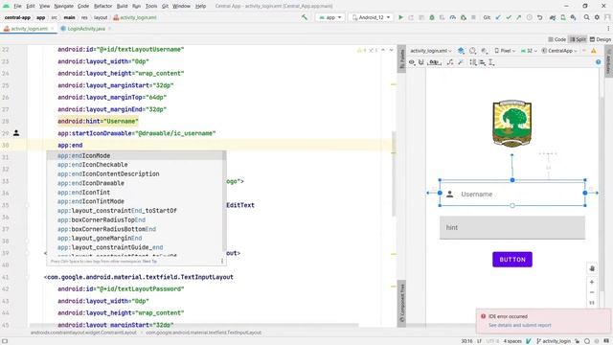Open the profiler gauge icon
613x345 pixels.
452,17
